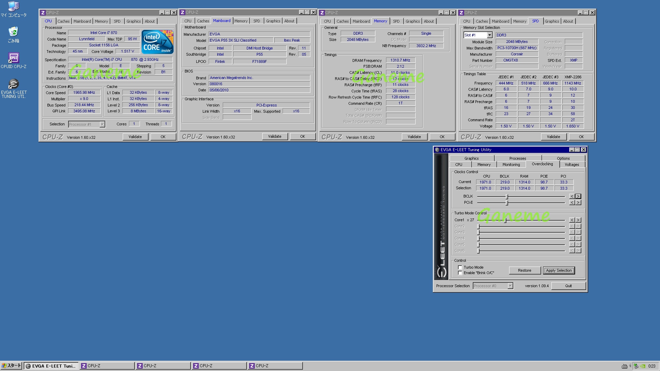This screenshot has width=660, height=371.
Task: Enable the "Brink O/C" checkbox
Action: point(460,273)
